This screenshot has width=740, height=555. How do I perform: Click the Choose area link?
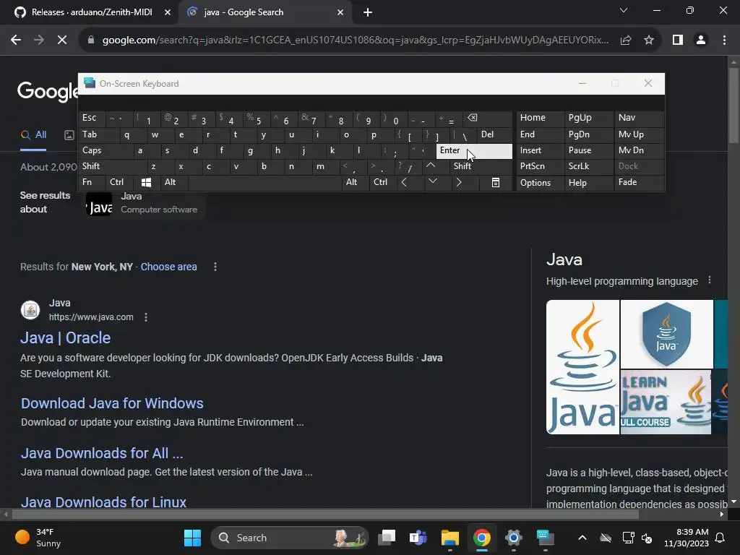point(168,267)
